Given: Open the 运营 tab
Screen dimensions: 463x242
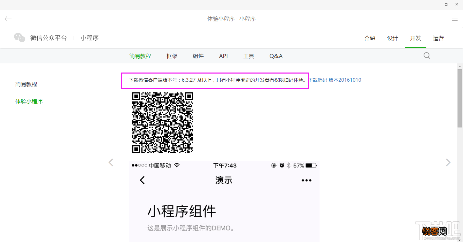Looking at the screenshot, I should 439,38.
